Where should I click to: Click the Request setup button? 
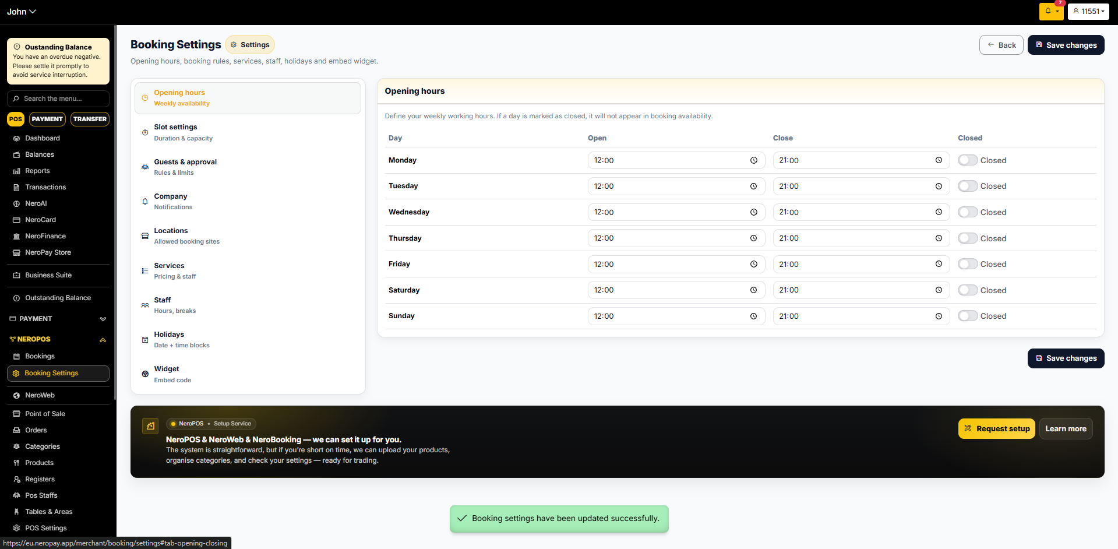click(x=996, y=428)
